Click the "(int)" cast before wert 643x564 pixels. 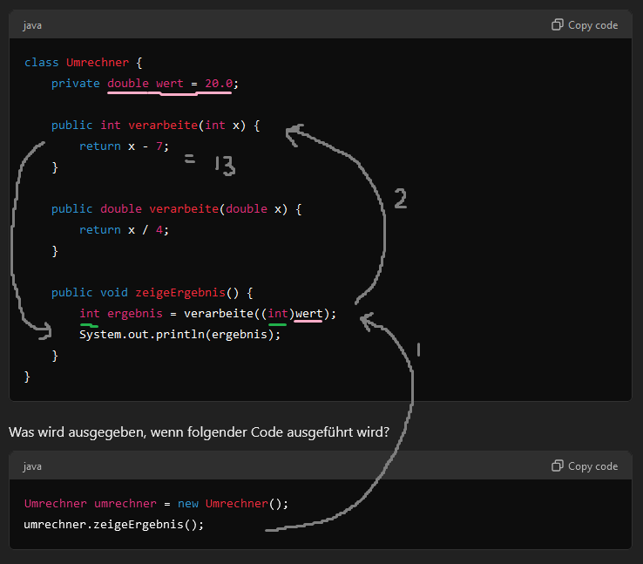tap(278, 314)
